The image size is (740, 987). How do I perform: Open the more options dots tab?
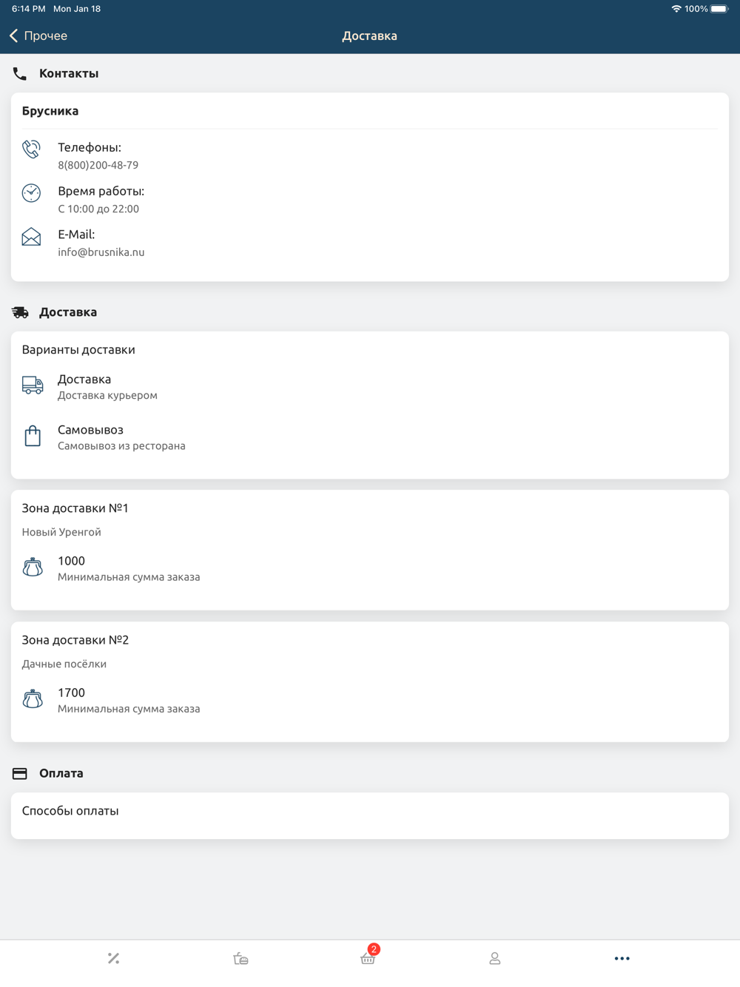[x=622, y=958]
